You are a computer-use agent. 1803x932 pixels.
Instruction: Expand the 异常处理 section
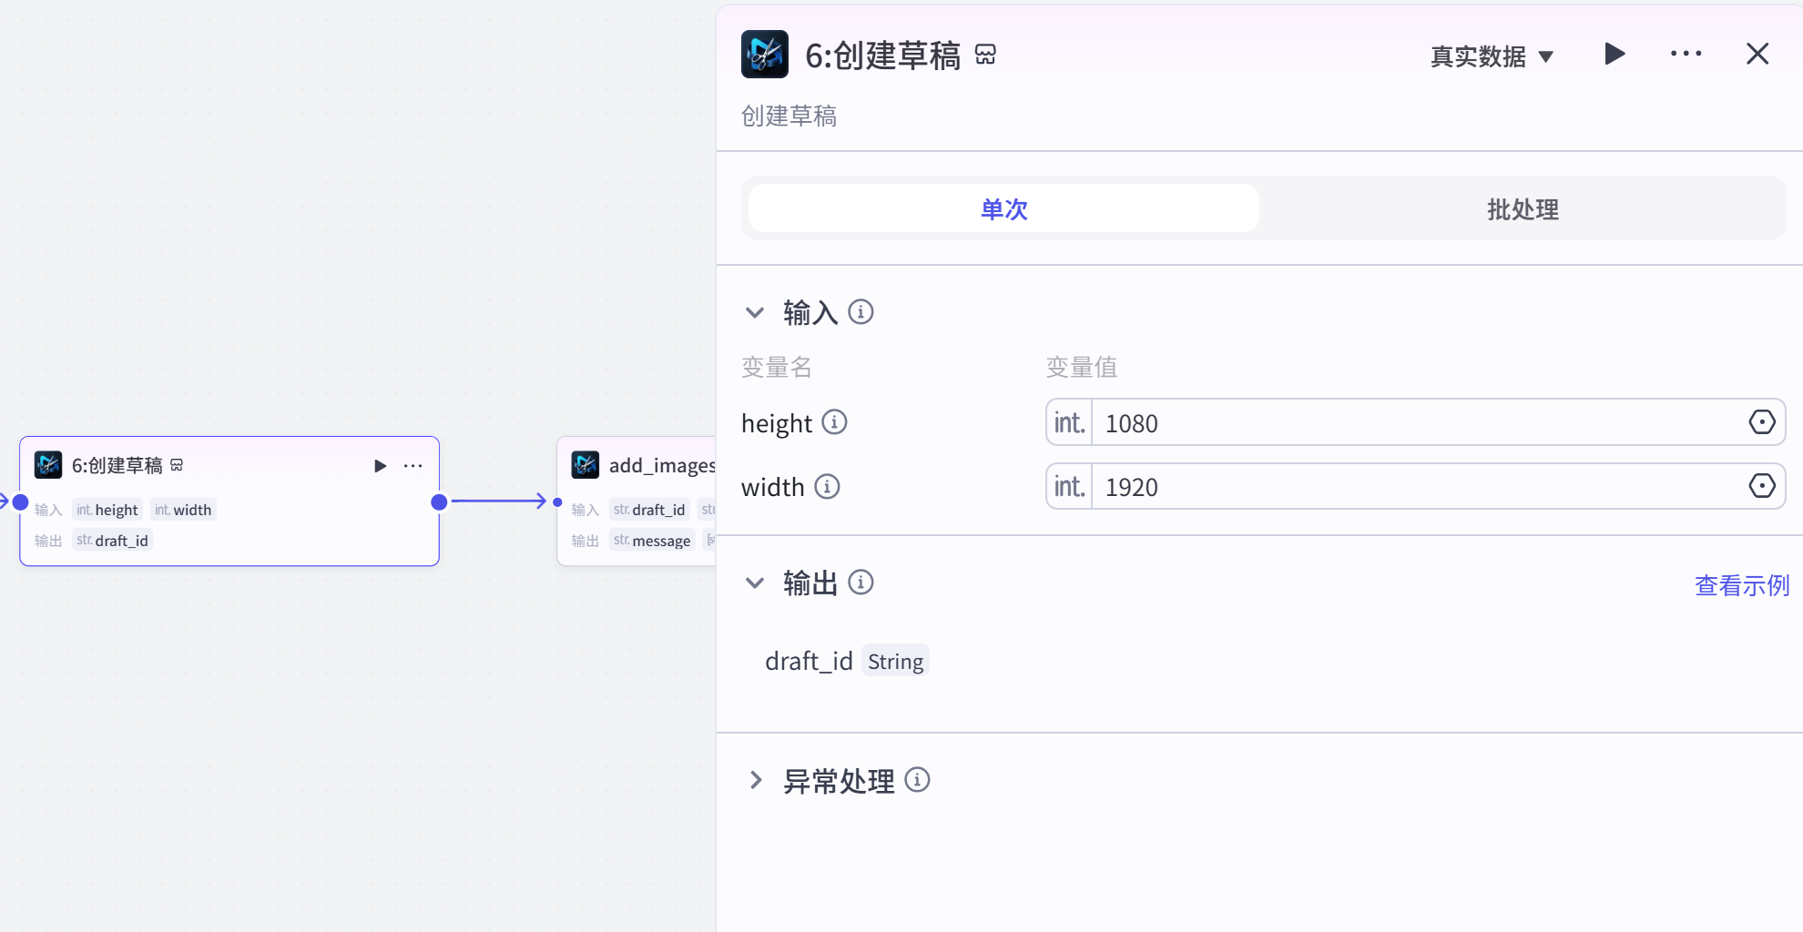pos(755,780)
